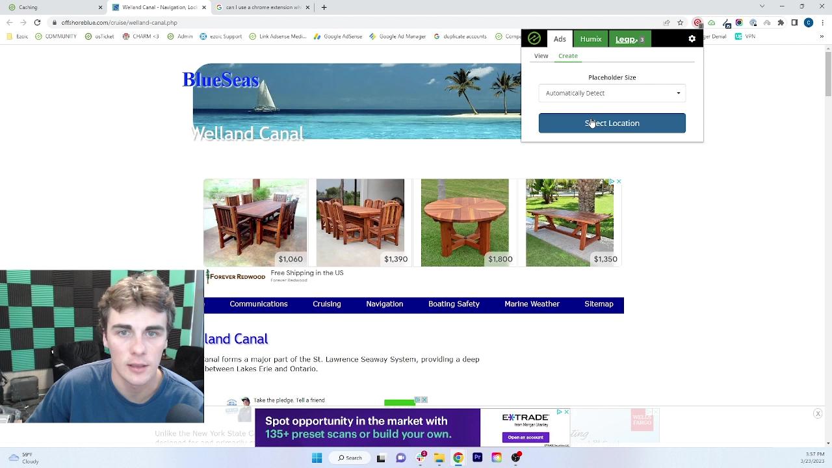Open the Boating Safety nav link

(x=454, y=304)
